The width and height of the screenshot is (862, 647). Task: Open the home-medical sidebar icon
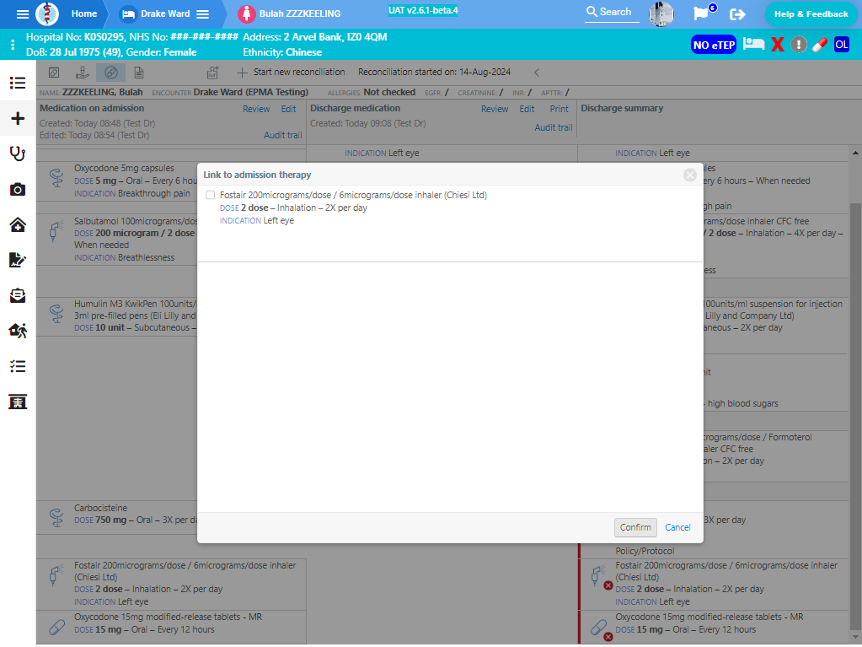click(x=18, y=224)
